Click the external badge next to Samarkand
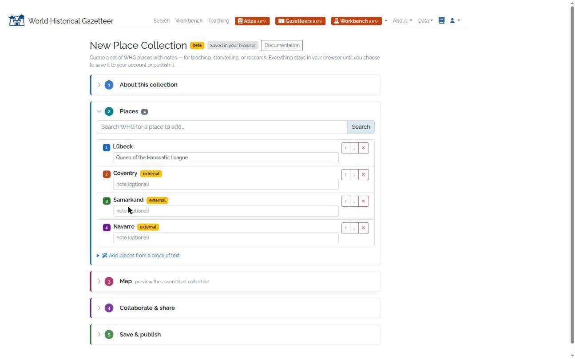Screen dimensions: 575x359 click(x=157, y=200)
